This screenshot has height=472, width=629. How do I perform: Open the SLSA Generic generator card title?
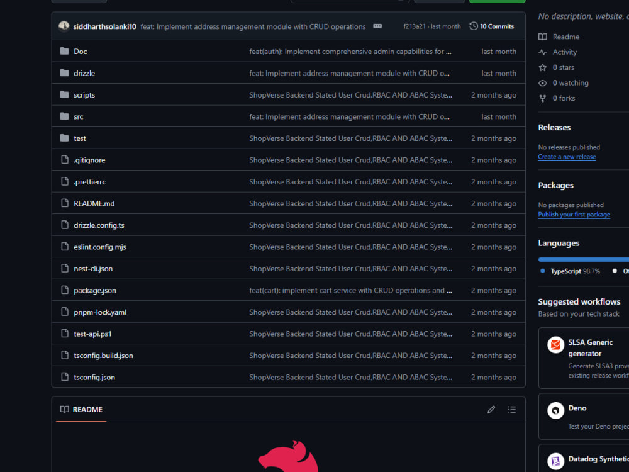click(590, 348)
